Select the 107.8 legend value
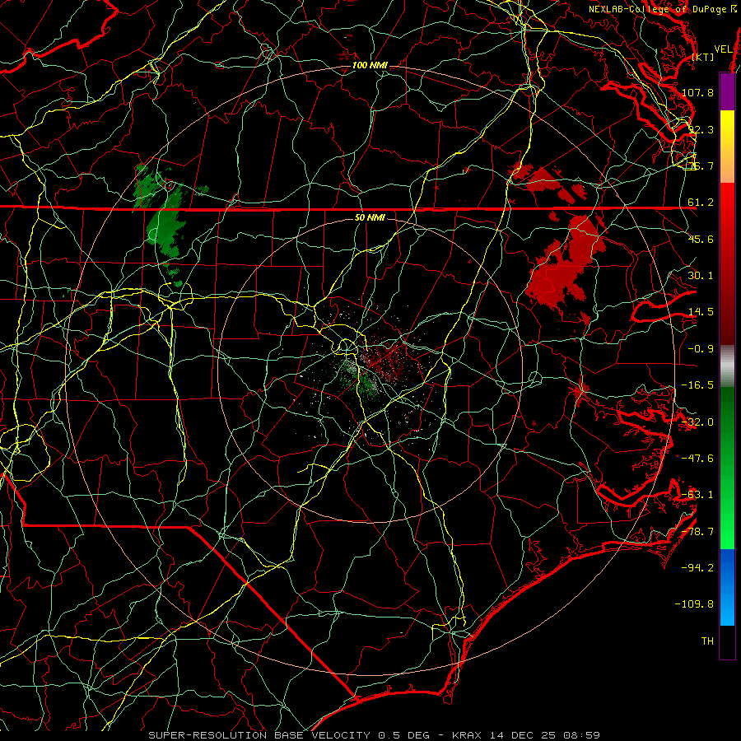This screenshot has height=741, width=741. [x=697, y=92]
